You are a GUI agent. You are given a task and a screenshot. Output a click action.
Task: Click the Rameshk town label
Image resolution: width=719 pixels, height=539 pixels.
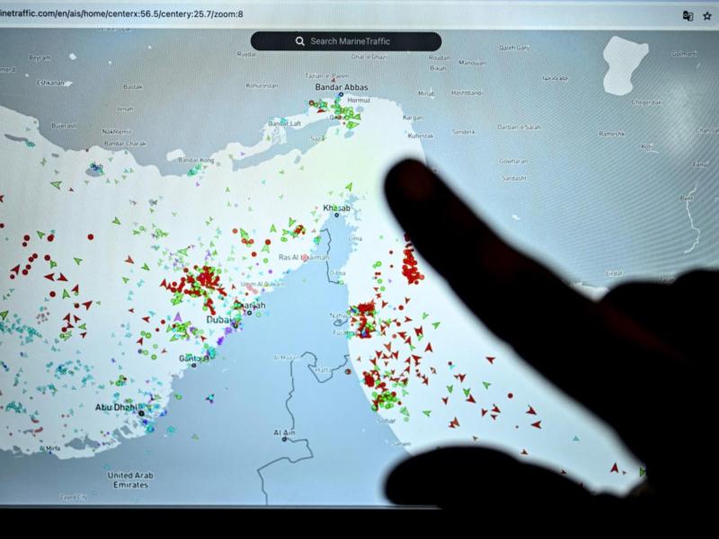(612, 133)
